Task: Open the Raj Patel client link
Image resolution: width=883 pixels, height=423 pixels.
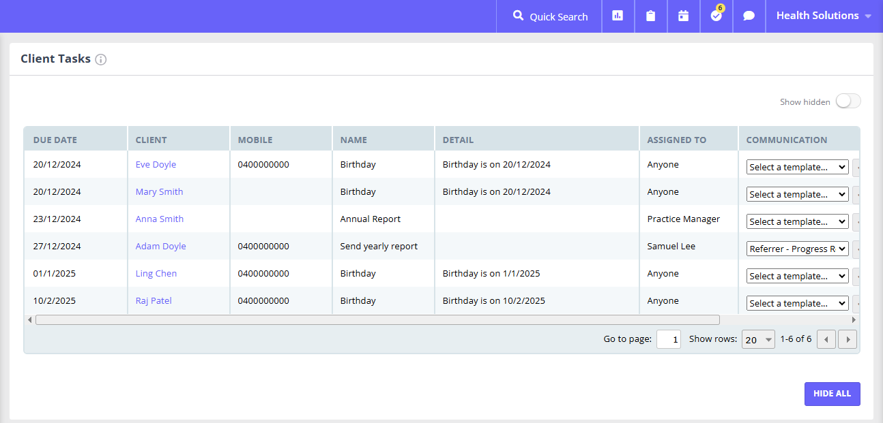Action: point(154,300)
